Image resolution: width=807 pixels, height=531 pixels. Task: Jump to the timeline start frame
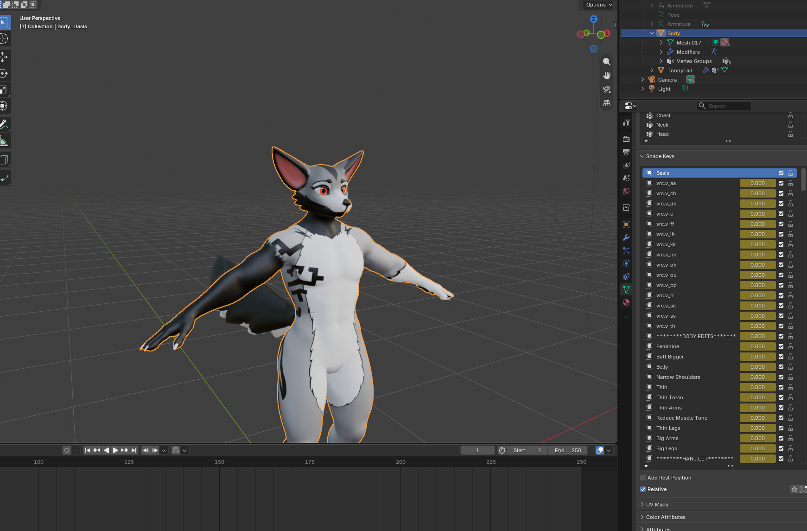[88, 450]
